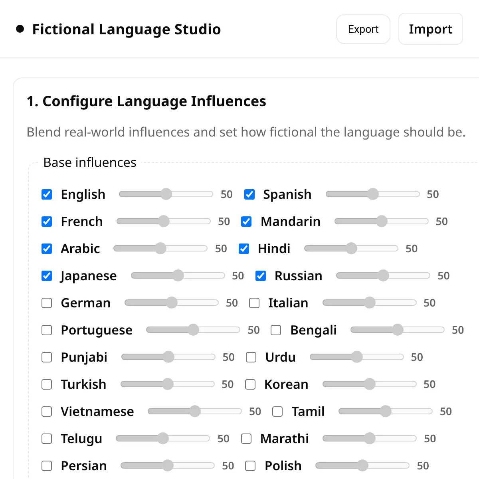Enable the Italian language checkbox
The width and height of the screenshot is (479, 479).
pos(254,303)
